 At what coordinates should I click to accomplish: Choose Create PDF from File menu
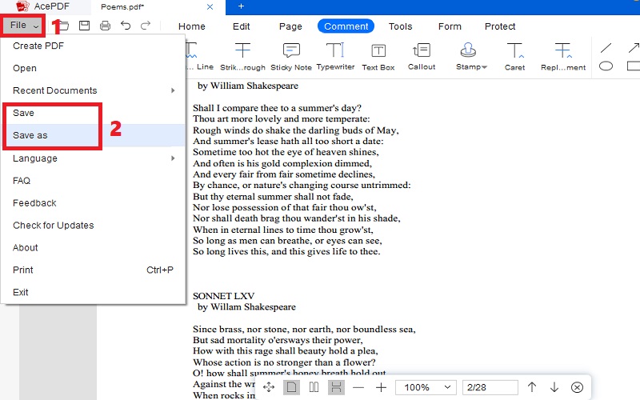(x=93, y=46)
